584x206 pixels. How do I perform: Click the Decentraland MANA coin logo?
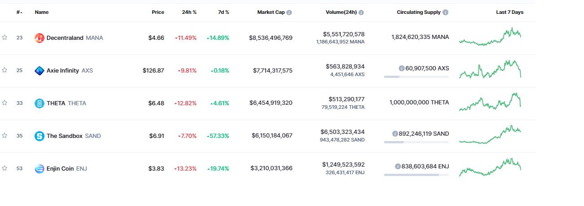point(40,38)
